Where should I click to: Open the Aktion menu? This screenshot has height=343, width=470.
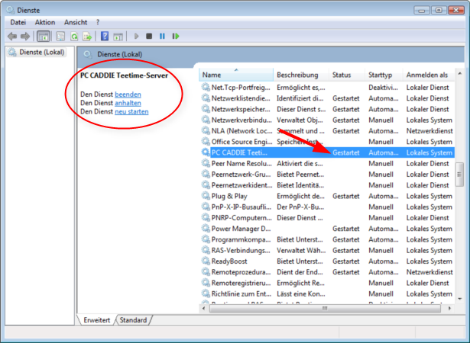pos(45,22)
